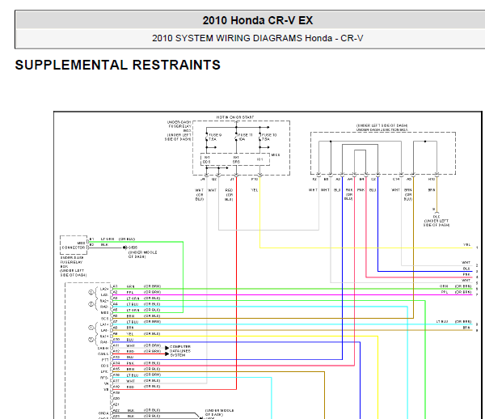Click the 'DLC (UNDER LEFT SIDE OF DASH)' label
The width and height of the screenshot is (485, 419).
(x=436, y=221)
